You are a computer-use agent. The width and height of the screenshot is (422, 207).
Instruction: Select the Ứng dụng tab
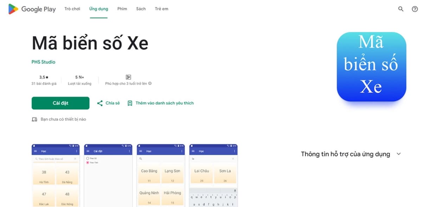99,9
